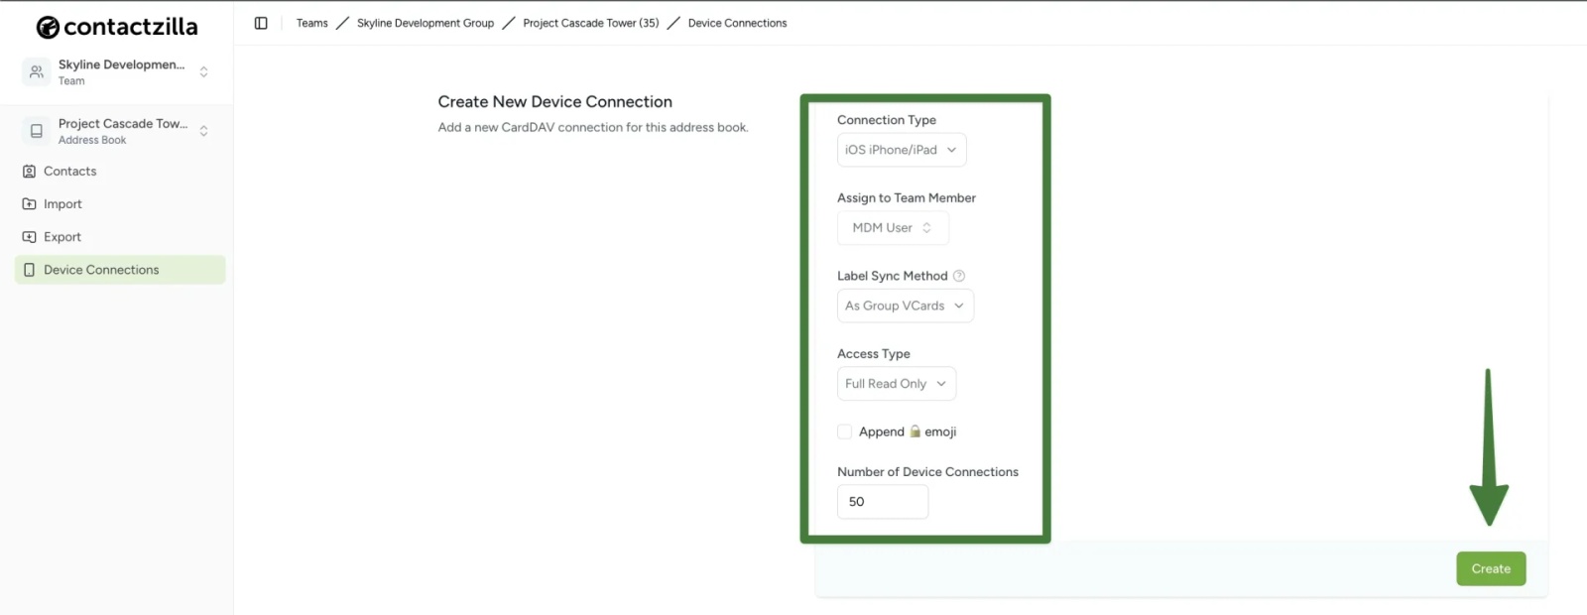Select Device Connections in the sidebar
Image resolution: width=1587 pixels, height=615 pixels.
coord(120,270)
